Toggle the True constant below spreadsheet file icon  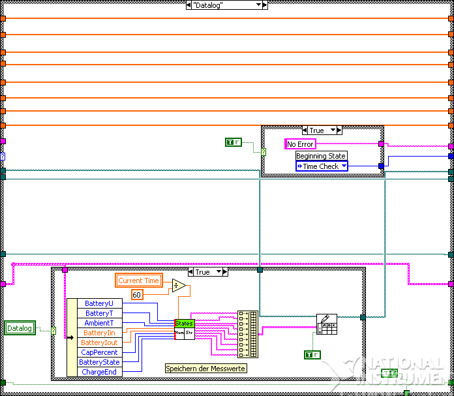312,354
